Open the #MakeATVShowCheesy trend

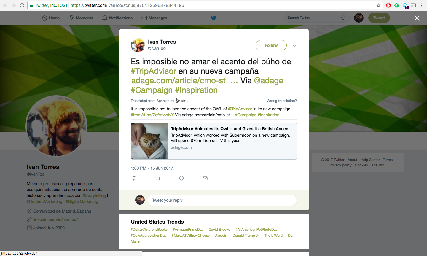(191, 236)
